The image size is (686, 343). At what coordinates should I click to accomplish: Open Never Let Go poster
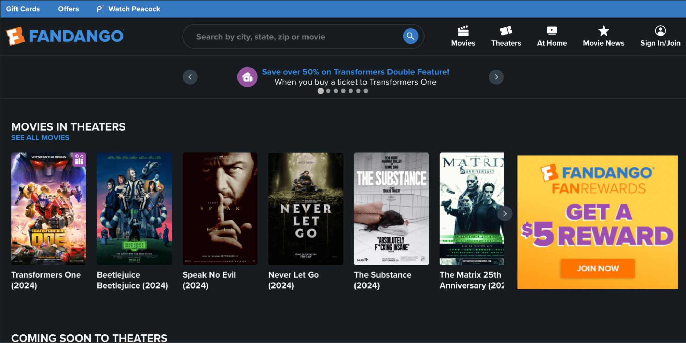coord(306,209)
